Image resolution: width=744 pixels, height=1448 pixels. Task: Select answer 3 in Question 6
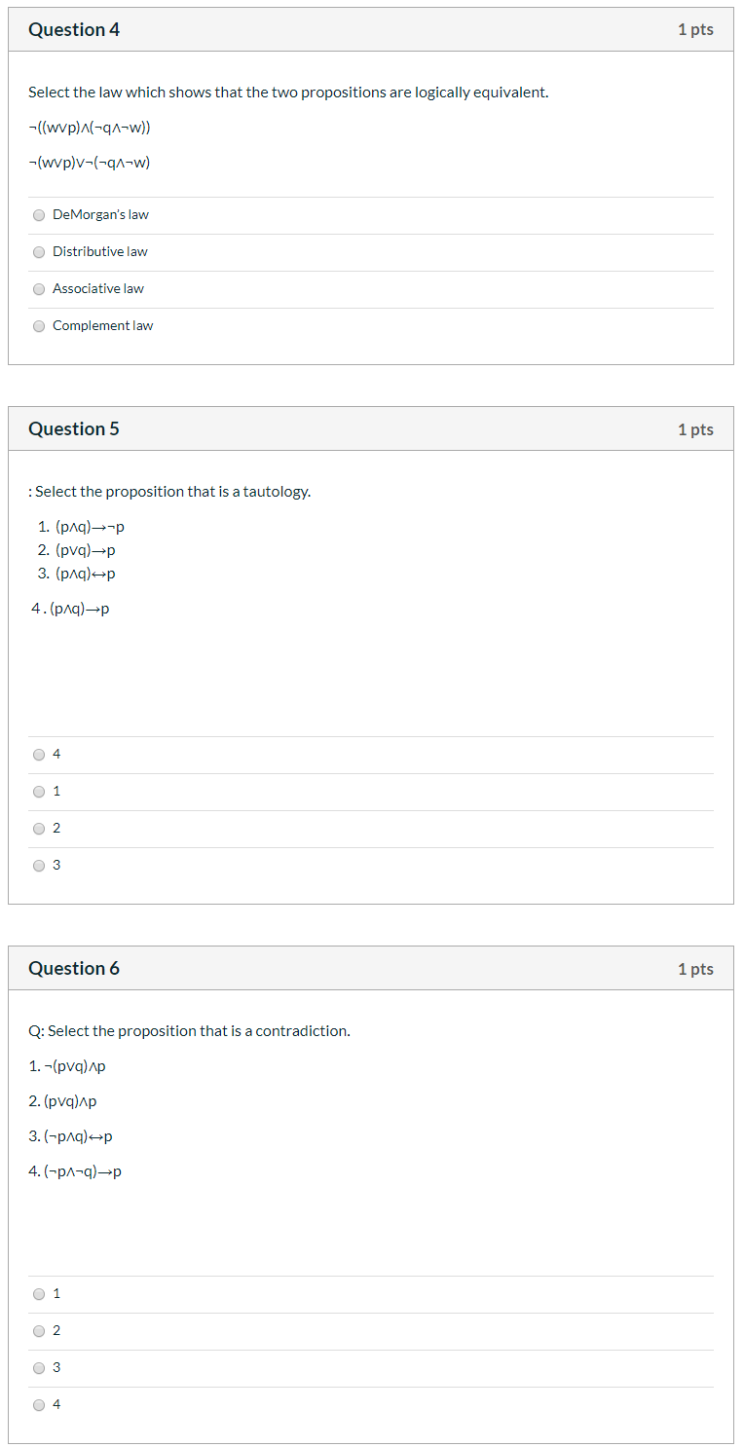[x=38, y=1367]
